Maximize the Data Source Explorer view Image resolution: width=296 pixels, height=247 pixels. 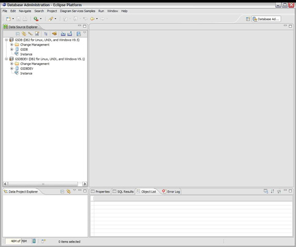point(84,26)
